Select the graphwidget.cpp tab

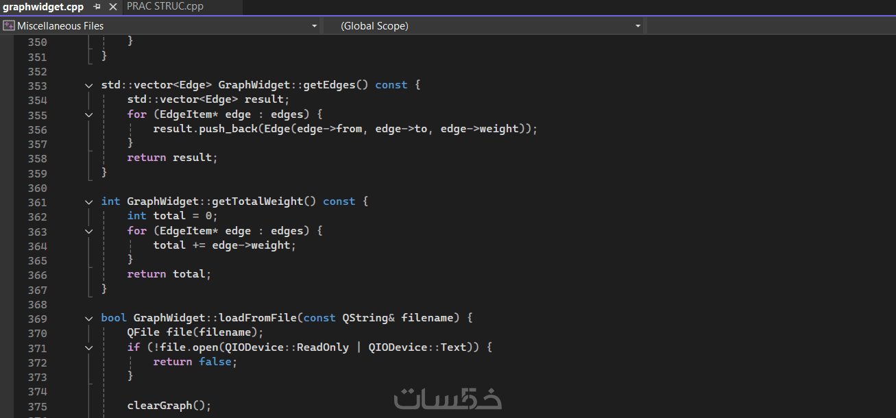point(43,7)
